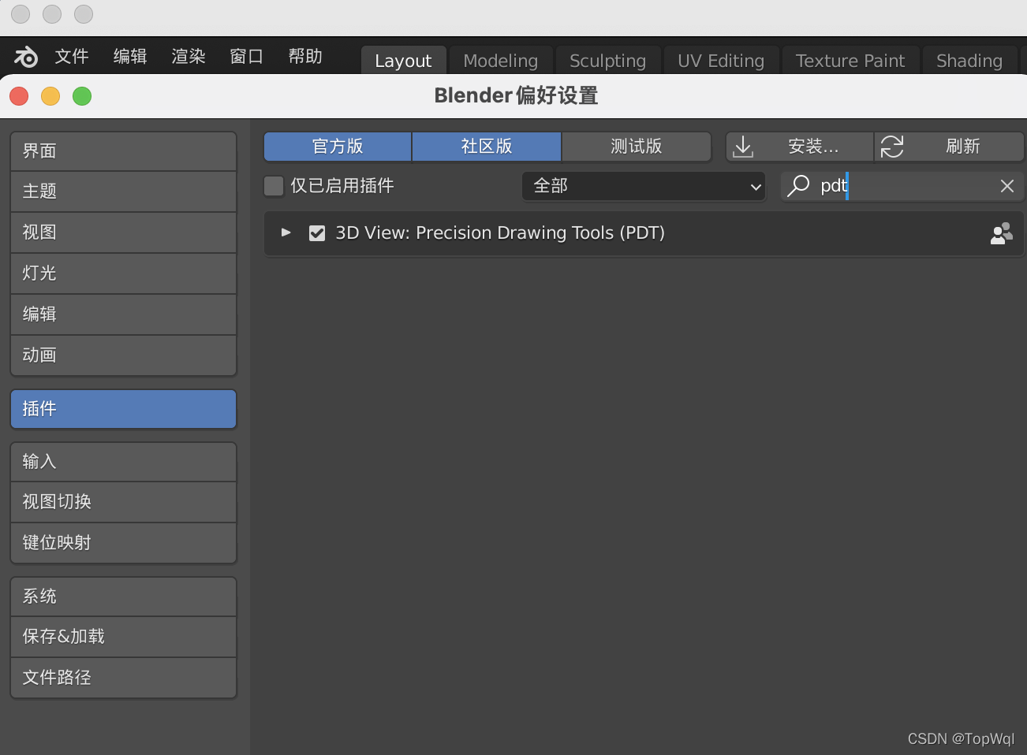The width and height of the screenshot is (1027, 755).
Task: Toggle the 官方版 filter button
Action: point(338,147)
